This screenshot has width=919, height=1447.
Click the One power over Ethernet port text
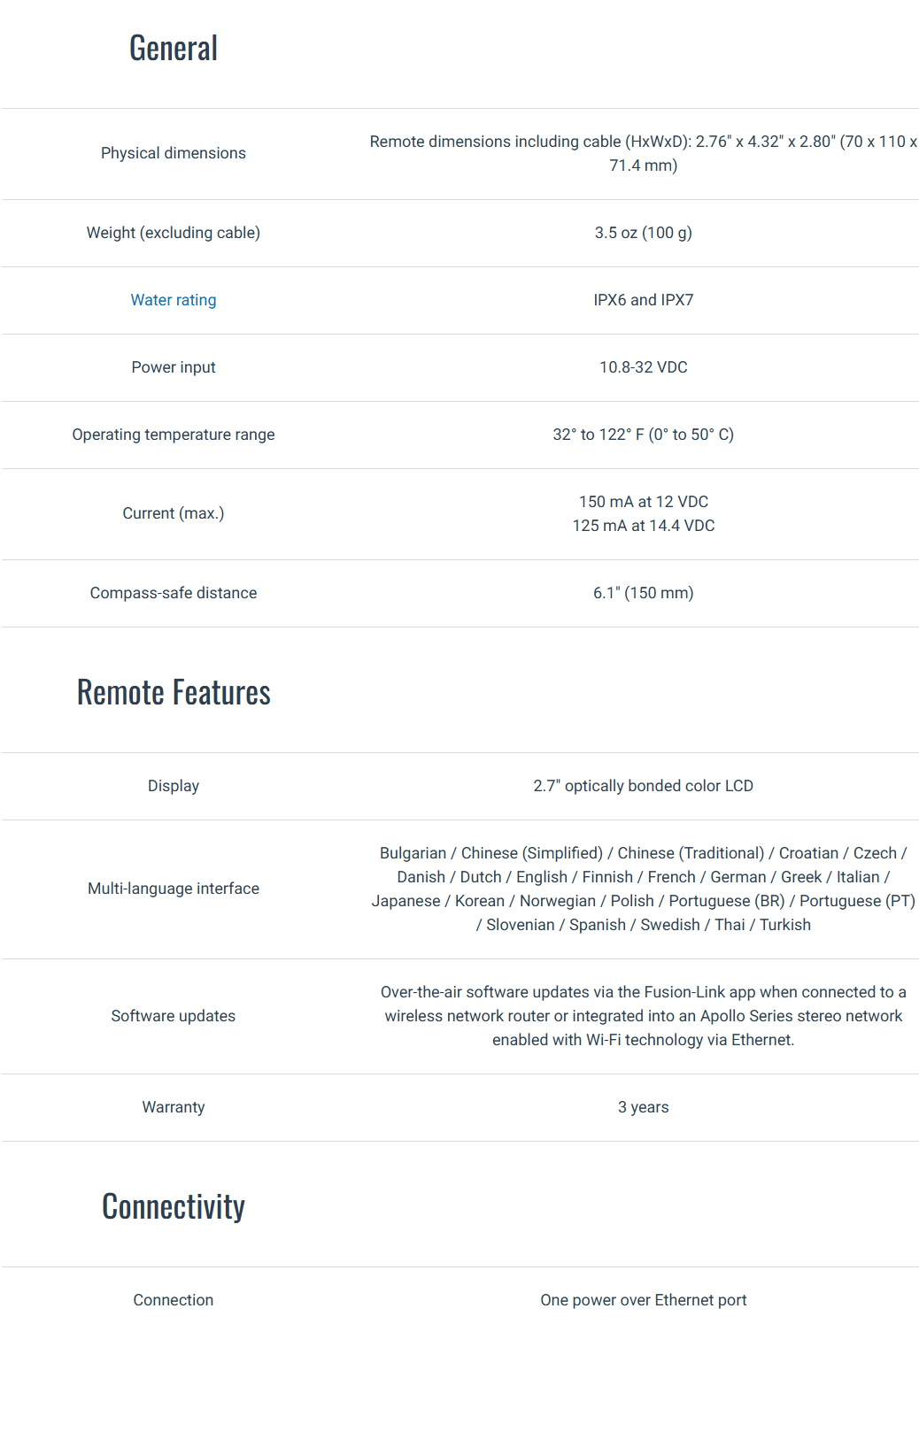[x=643, y=1300]
